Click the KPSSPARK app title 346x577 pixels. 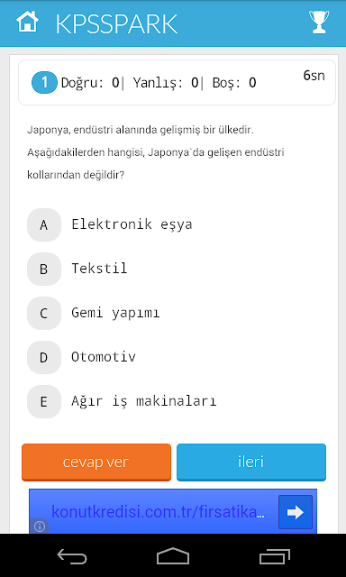point(116,24)
